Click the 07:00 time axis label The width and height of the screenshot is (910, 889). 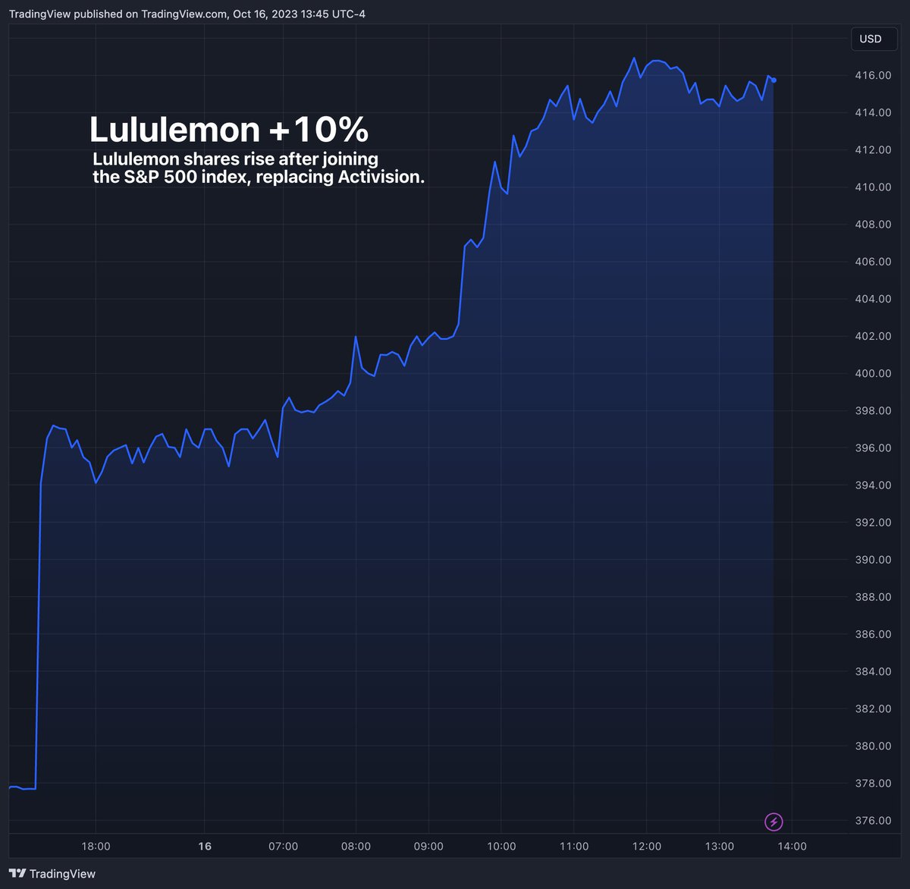(283, 847)
